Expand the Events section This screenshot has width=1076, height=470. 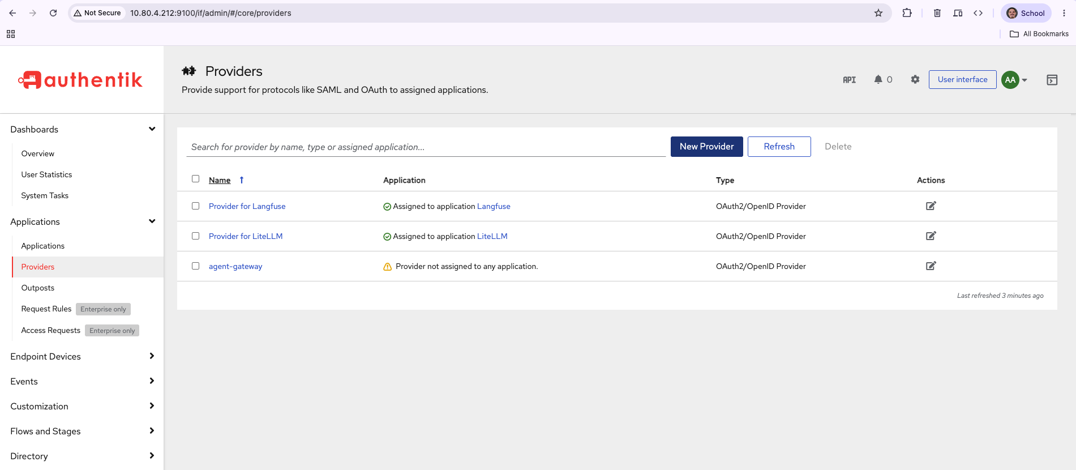(82, 381)
